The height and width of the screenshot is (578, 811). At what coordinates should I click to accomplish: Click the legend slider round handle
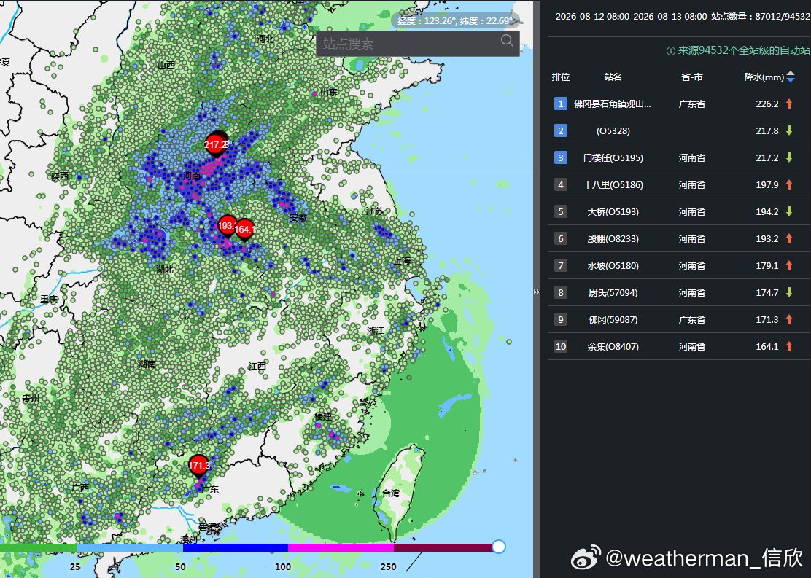coord(499,547)
